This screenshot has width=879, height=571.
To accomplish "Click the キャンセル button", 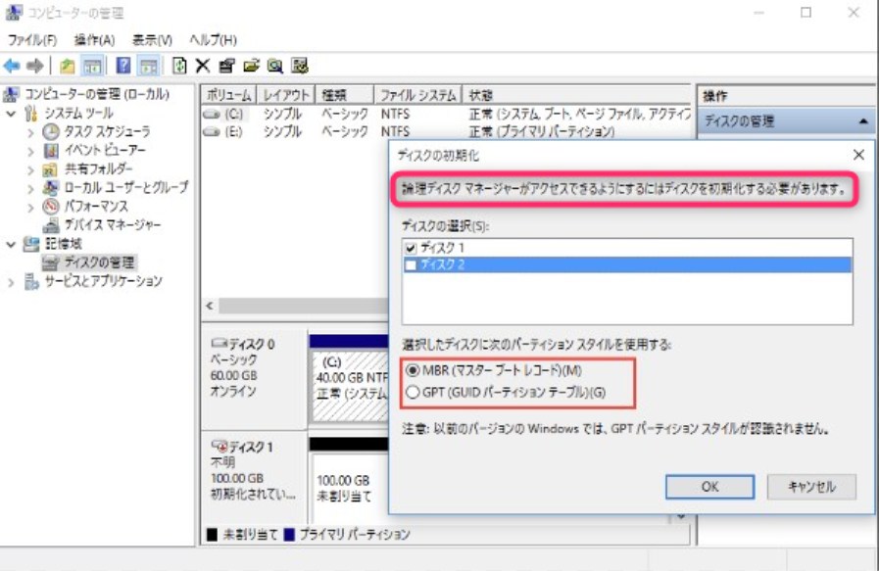I will [x=810, y=487].
